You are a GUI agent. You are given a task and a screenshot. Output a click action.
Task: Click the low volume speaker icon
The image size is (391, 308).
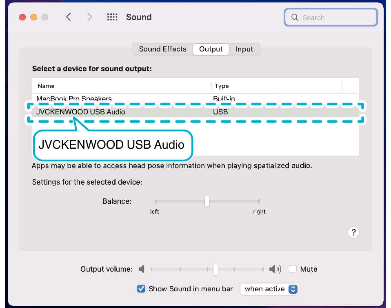[142, 269]
